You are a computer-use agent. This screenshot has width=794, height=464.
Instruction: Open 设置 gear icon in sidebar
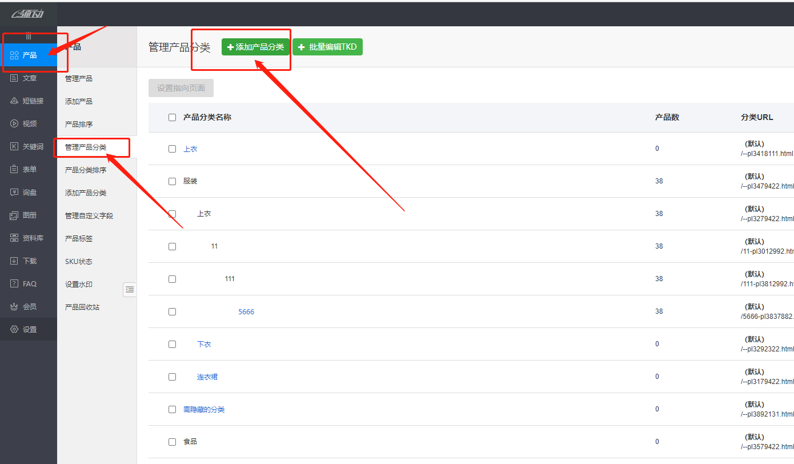(15, 330)
